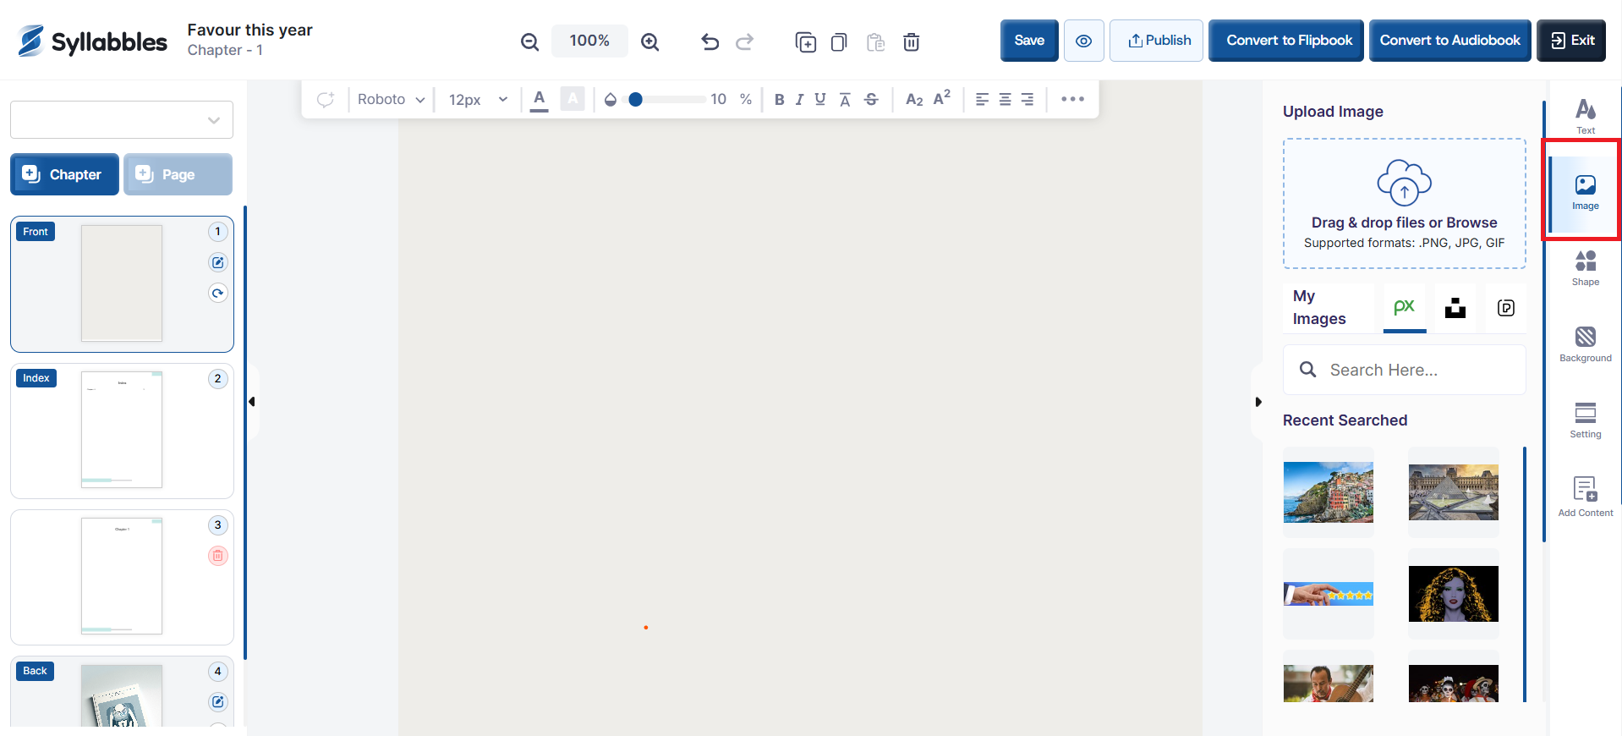This screenshot has width=1622, height=736.
Task: Collapse the left pages panel arrow
Action: click(252, 402)
